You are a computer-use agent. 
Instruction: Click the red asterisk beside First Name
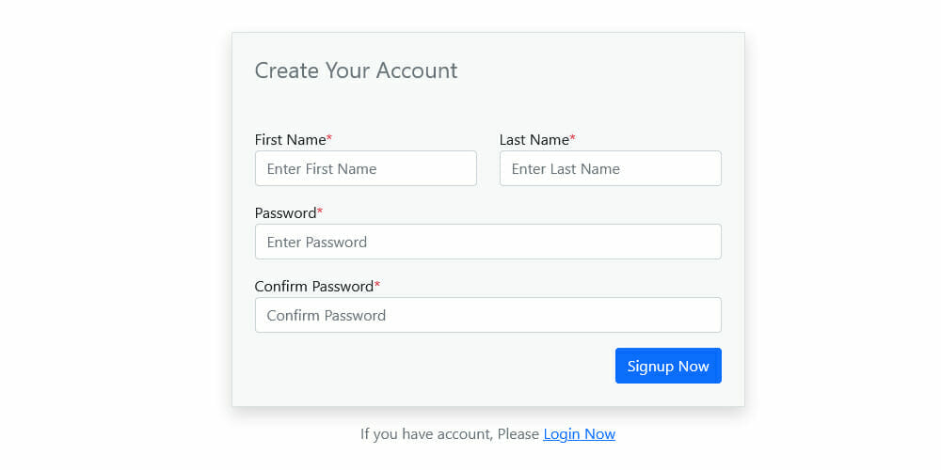click(329, 139)
